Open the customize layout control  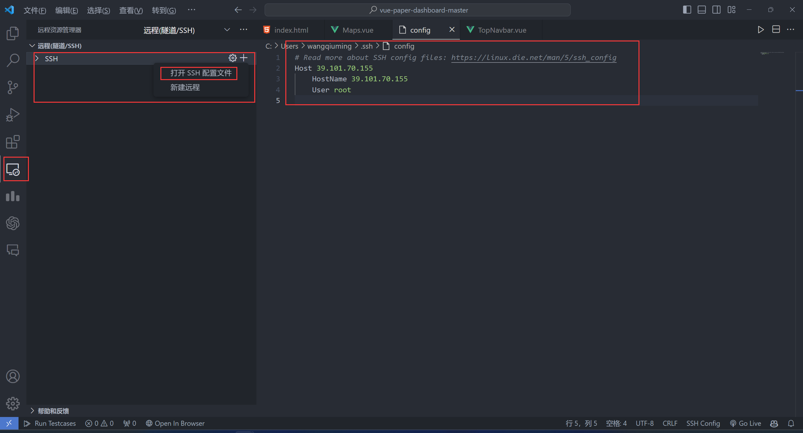point(731,10)
